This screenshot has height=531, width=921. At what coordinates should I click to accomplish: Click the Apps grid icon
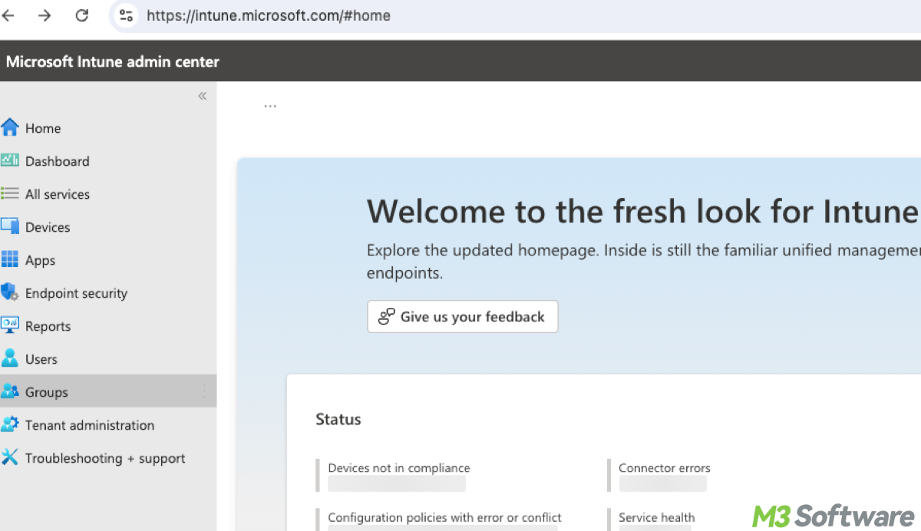point(10,259)
